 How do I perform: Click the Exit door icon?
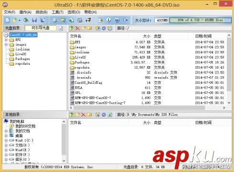coord(126,20)
